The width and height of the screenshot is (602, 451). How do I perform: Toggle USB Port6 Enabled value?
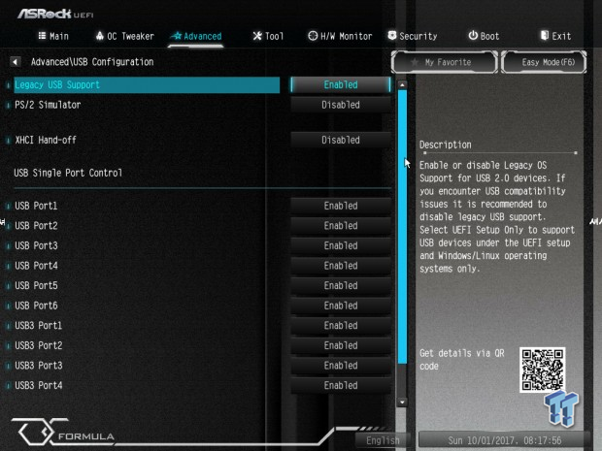[341, 306]
